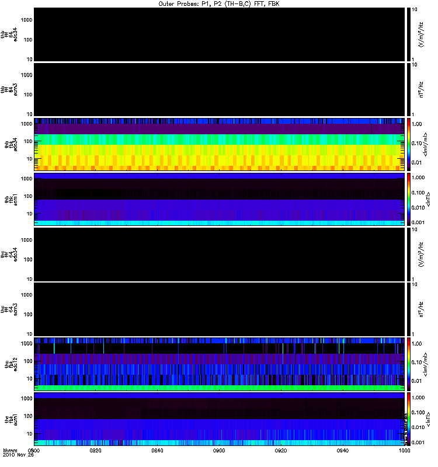Viewport: 438px width, 467px height.
Task: Click the '<|mV/m|>' unit label of the thb fbk edc34 panel
Action: [426, 144]
